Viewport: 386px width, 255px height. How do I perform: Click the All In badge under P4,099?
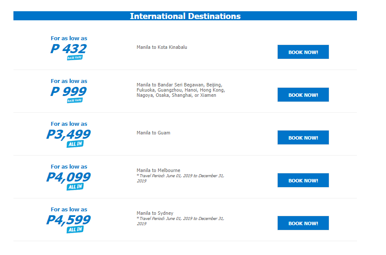coord(75,187)
